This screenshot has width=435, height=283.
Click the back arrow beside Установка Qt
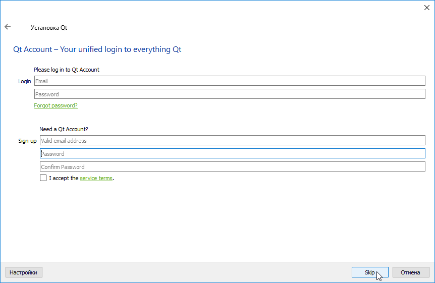(8, 27)
